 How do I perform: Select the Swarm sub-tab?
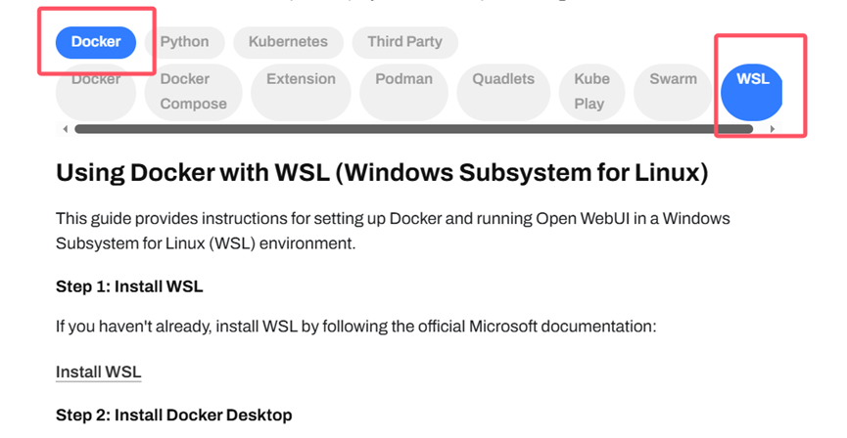(673, 92)
